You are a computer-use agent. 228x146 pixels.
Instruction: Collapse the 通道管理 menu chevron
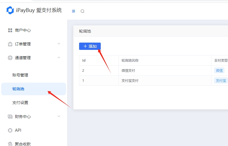pyautogui.click(x=59, y=57)
